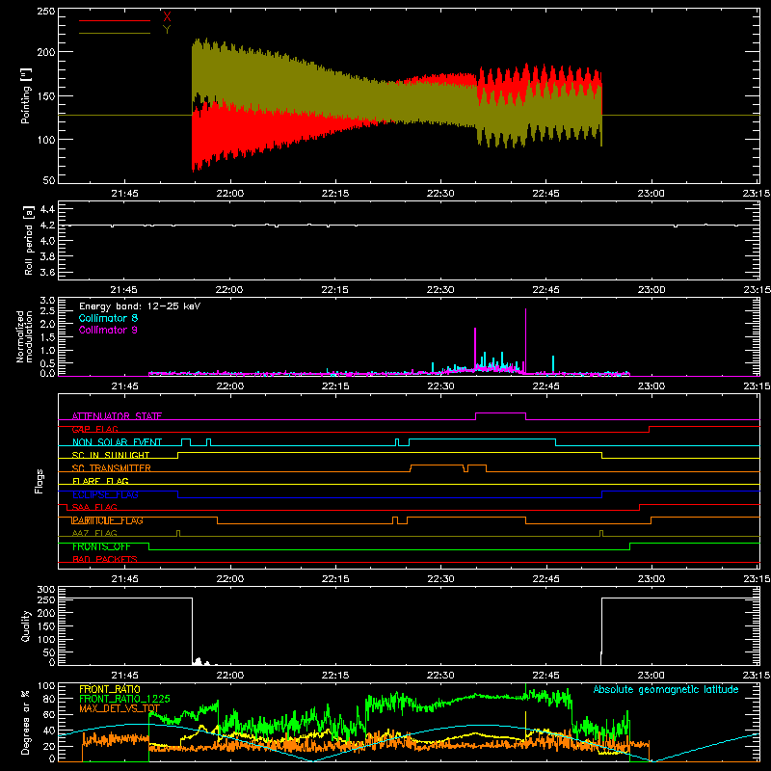771x771 pixels.
Task: Click the 'FLARE_FLAG' flag label
Action: point(100,481)
